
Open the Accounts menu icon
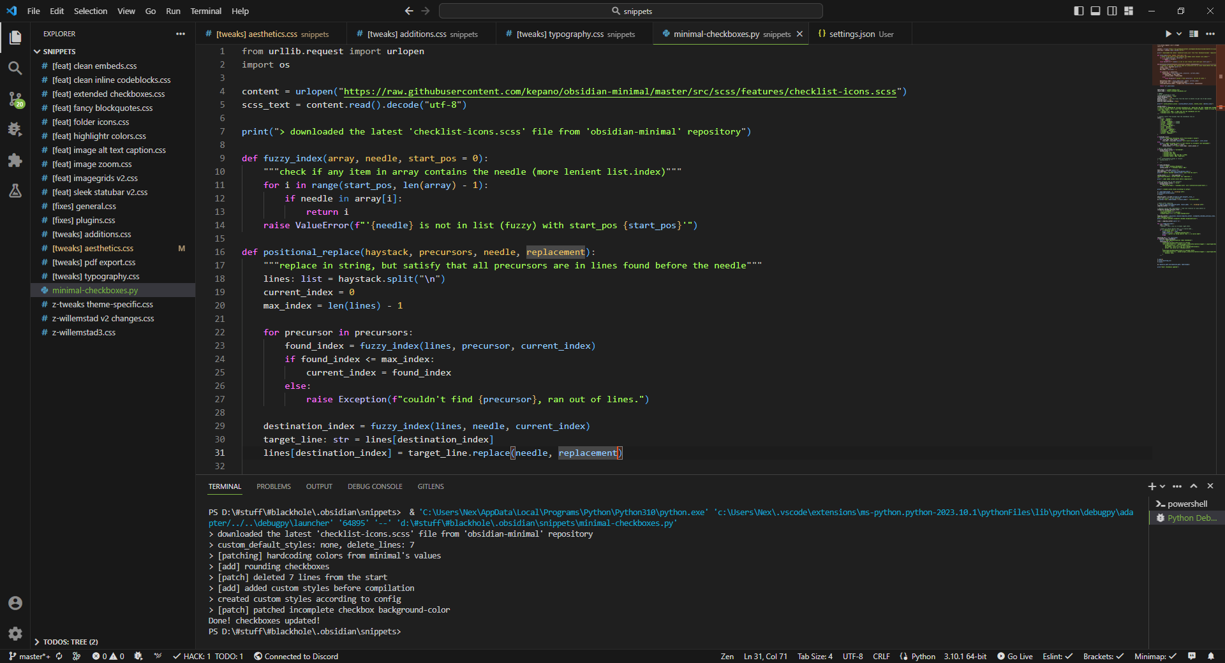(x=15, y=603)
